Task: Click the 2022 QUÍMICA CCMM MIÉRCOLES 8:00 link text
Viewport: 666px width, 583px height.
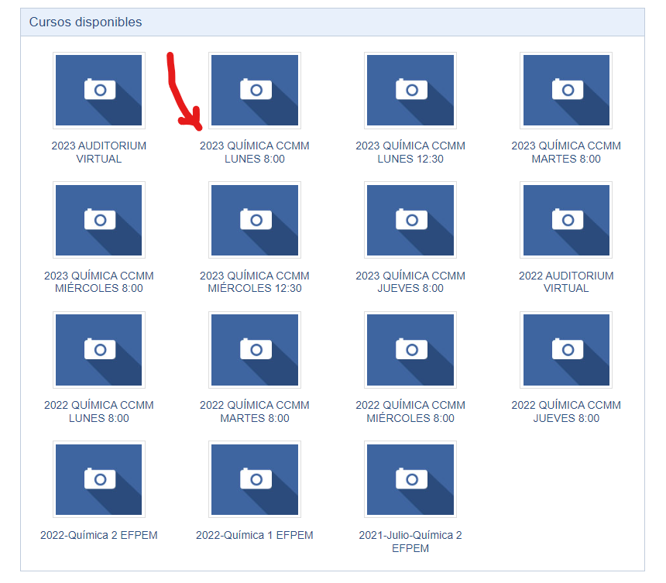Action: point(410,411)
